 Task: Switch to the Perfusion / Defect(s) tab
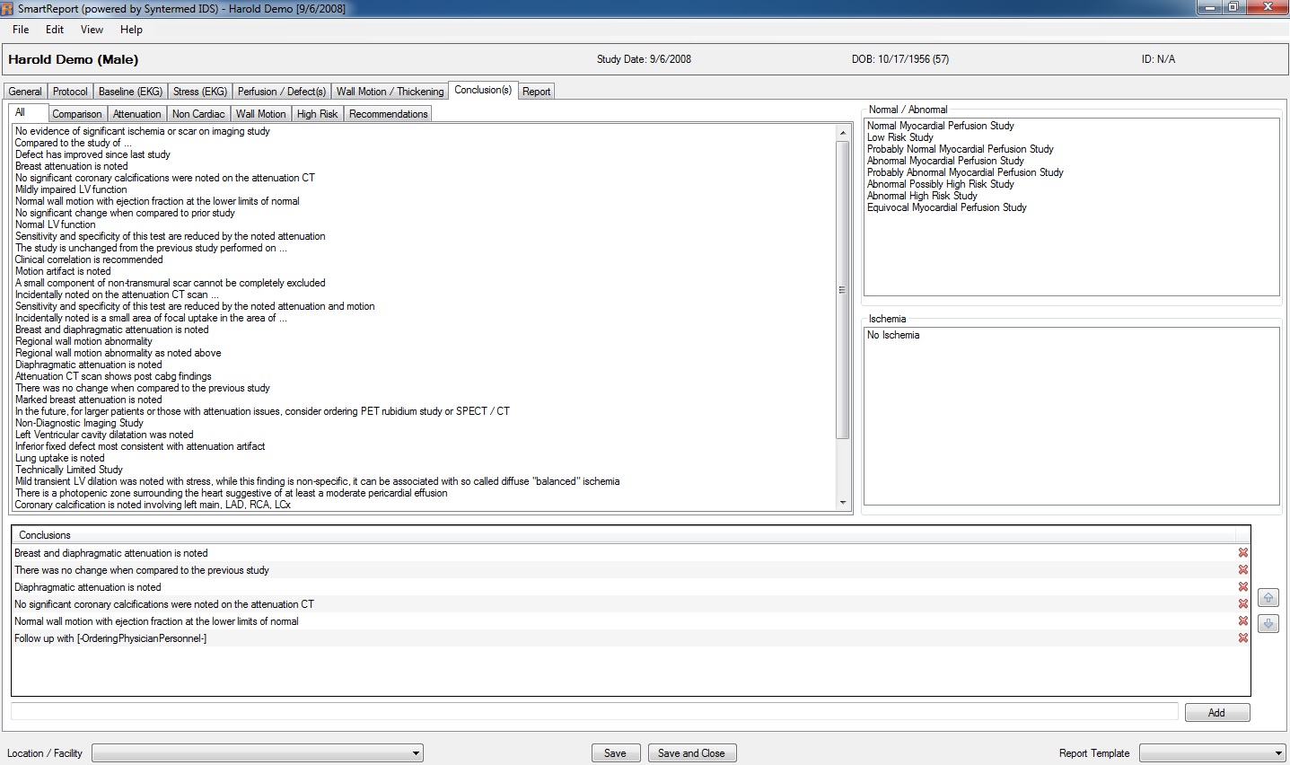pyautogui.click(x=281, y=92)
